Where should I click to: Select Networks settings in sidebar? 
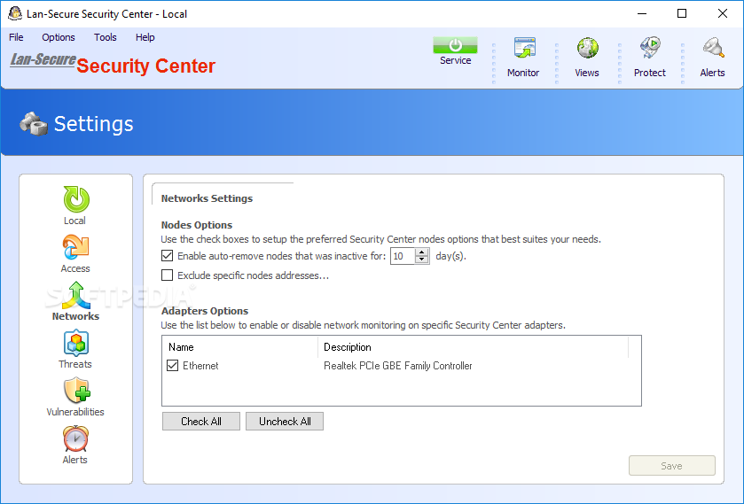[x=75, y=301]
